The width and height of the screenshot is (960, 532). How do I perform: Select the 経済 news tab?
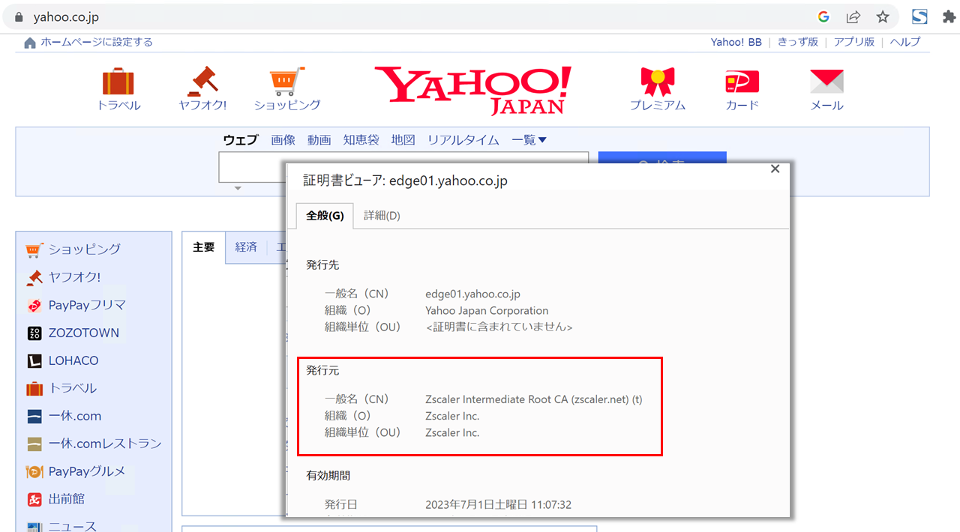(x=246, y=247)
